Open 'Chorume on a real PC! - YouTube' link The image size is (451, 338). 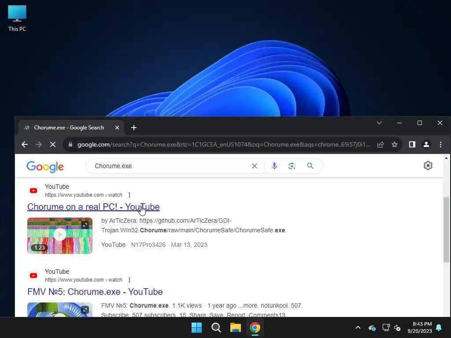coord(93,207)
